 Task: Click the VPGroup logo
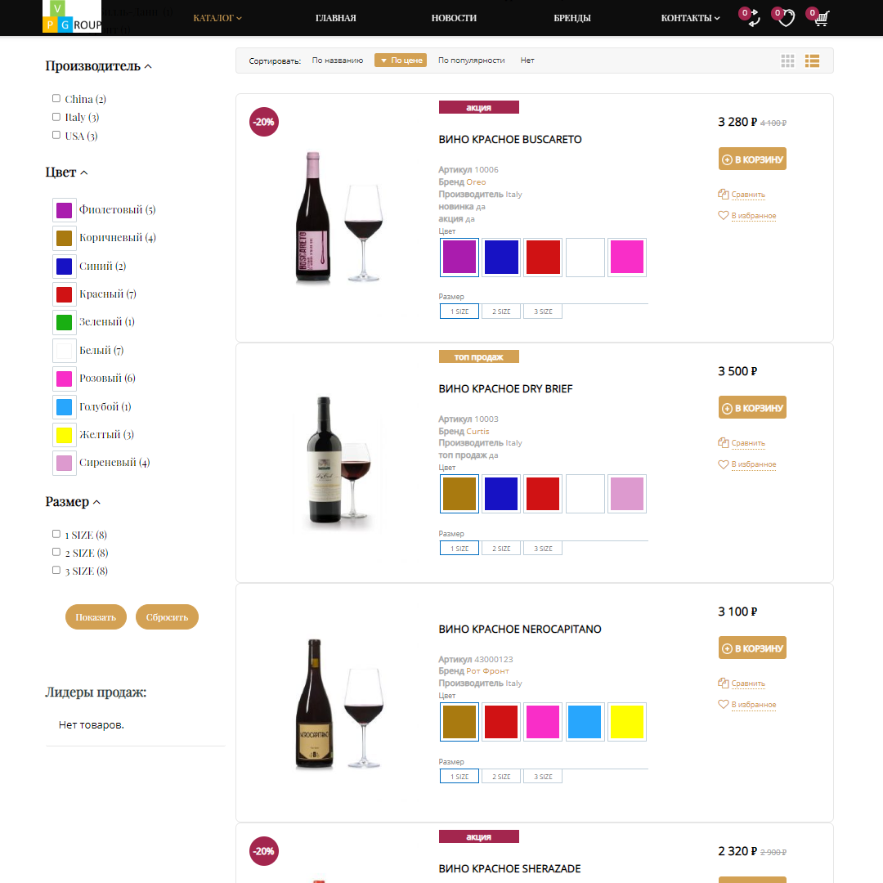(x=72, y=16)
